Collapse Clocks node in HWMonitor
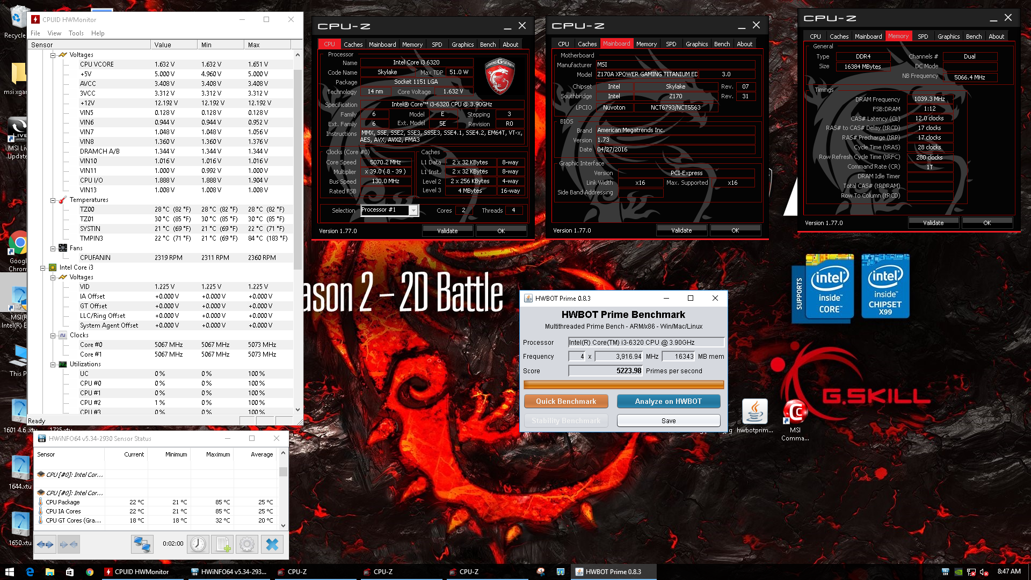 click(x=53, y=336)
